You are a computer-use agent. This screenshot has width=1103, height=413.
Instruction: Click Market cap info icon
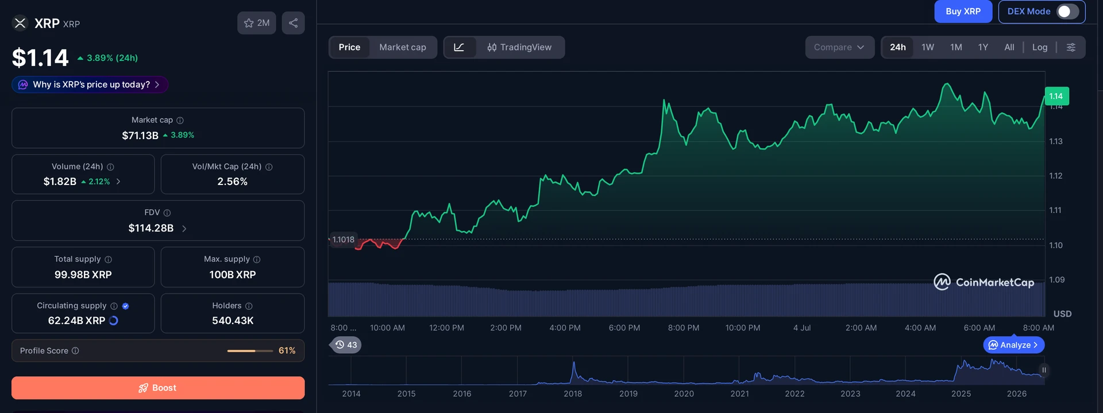click(180, 120)
